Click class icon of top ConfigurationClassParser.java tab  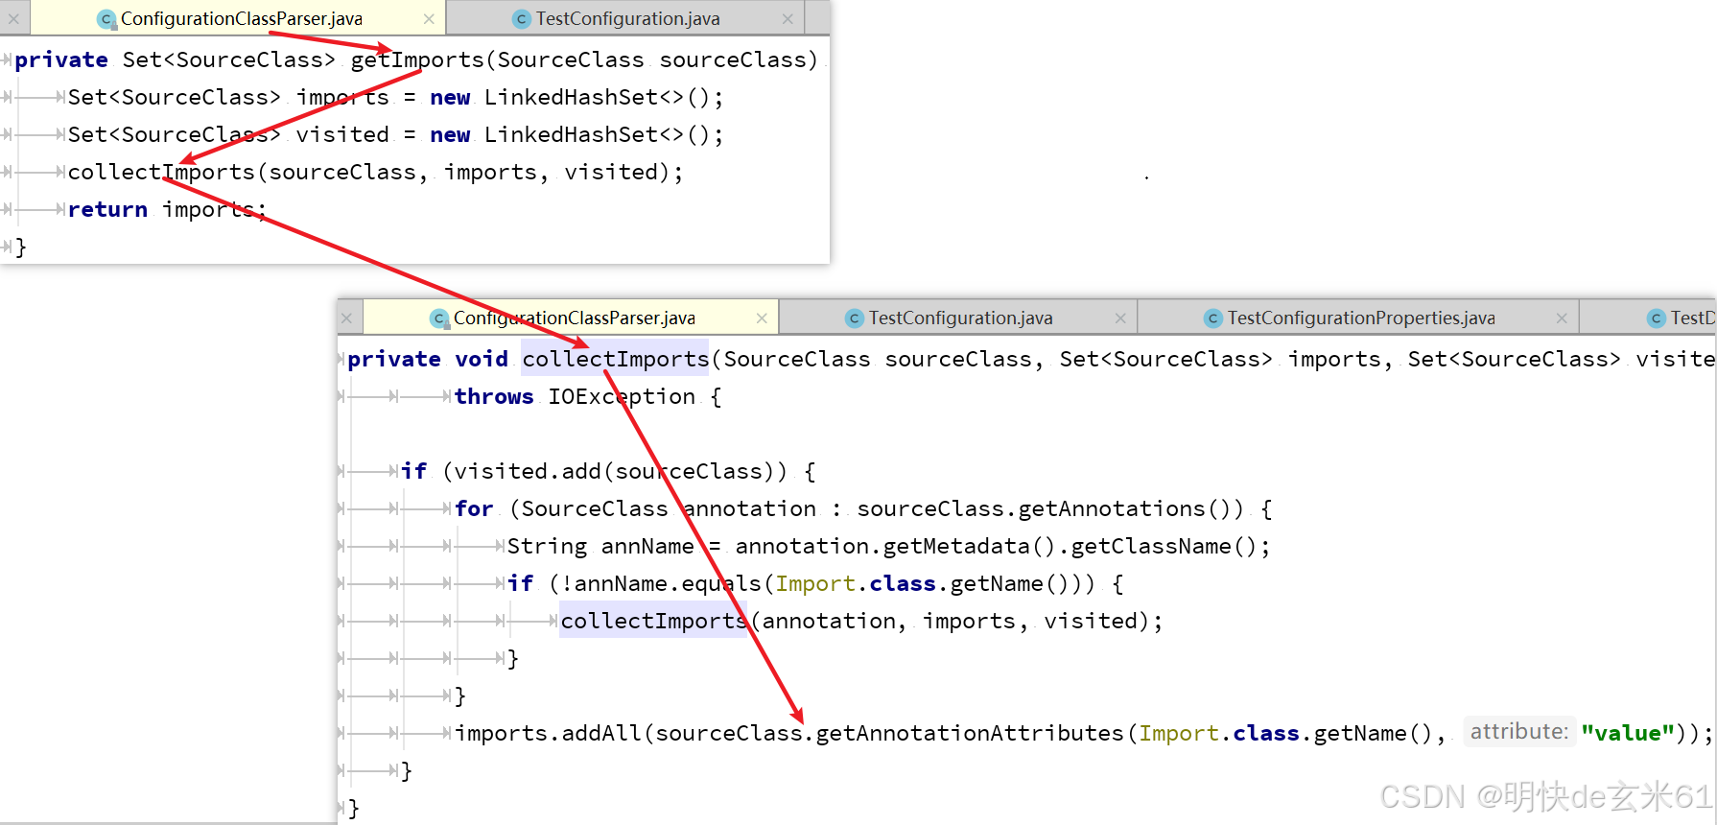[x=107, y=19]
